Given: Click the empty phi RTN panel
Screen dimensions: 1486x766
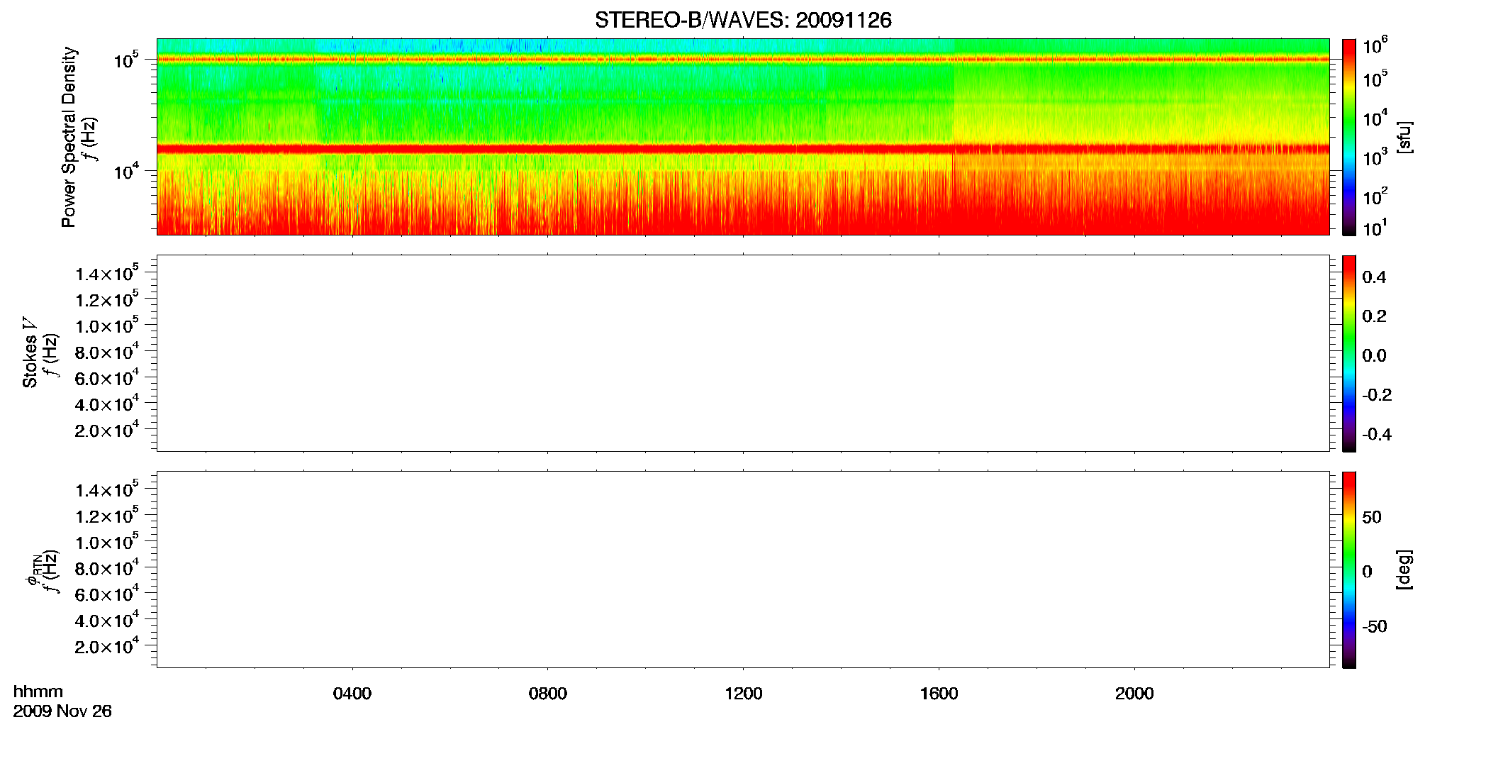Looking at the screenshot, I should click(743, 570).
